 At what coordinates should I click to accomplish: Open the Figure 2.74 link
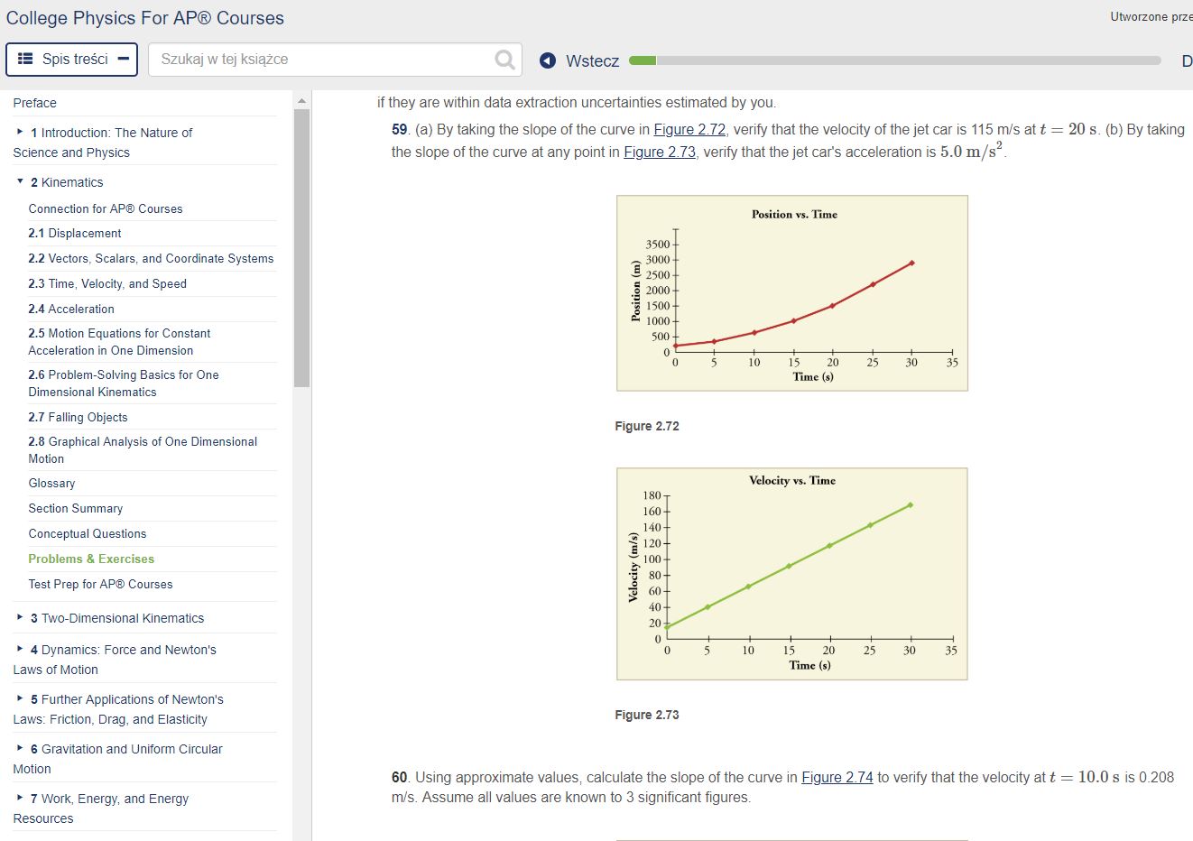click(837, 777)
